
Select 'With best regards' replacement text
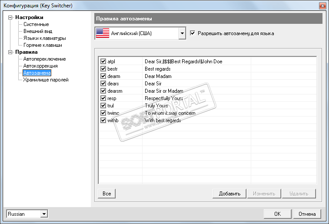point(163,120)
